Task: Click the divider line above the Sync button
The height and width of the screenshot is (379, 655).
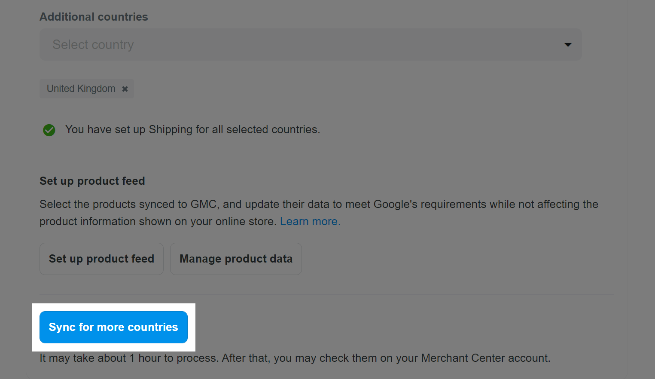Action: [326, 294]
